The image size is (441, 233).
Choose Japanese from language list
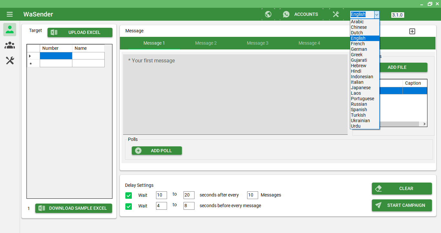pos(365,88)
